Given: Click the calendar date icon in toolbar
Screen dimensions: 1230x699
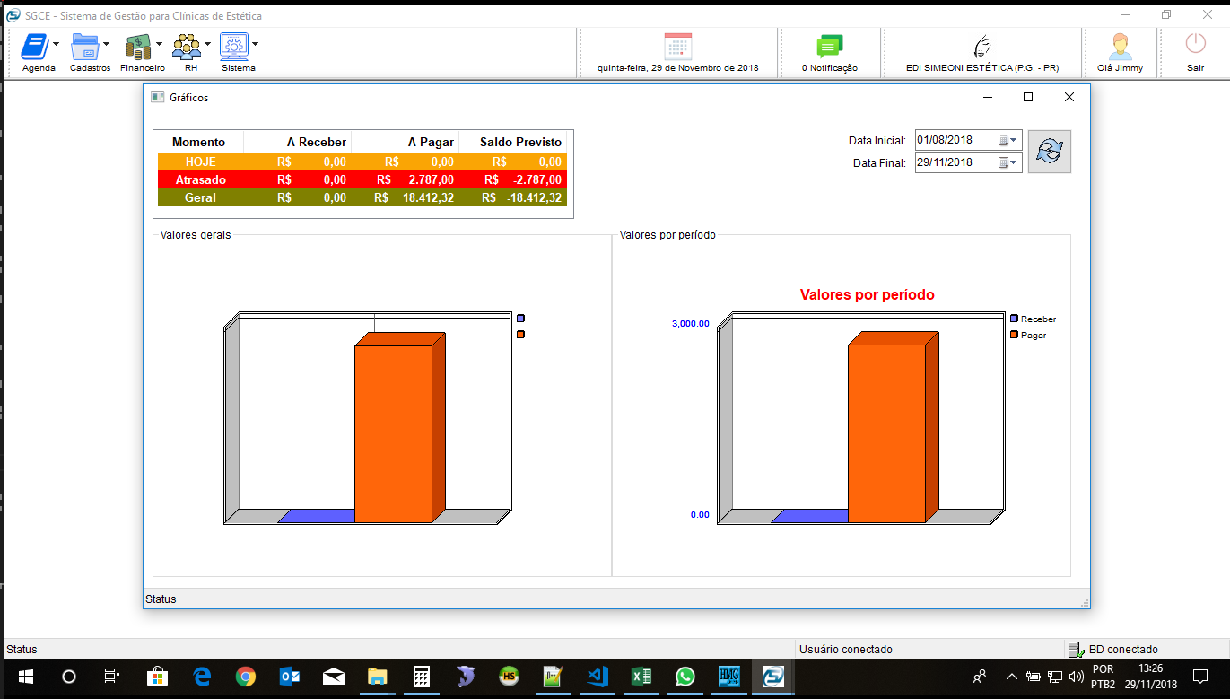Looking at the screenshot, I should point(677,47).
